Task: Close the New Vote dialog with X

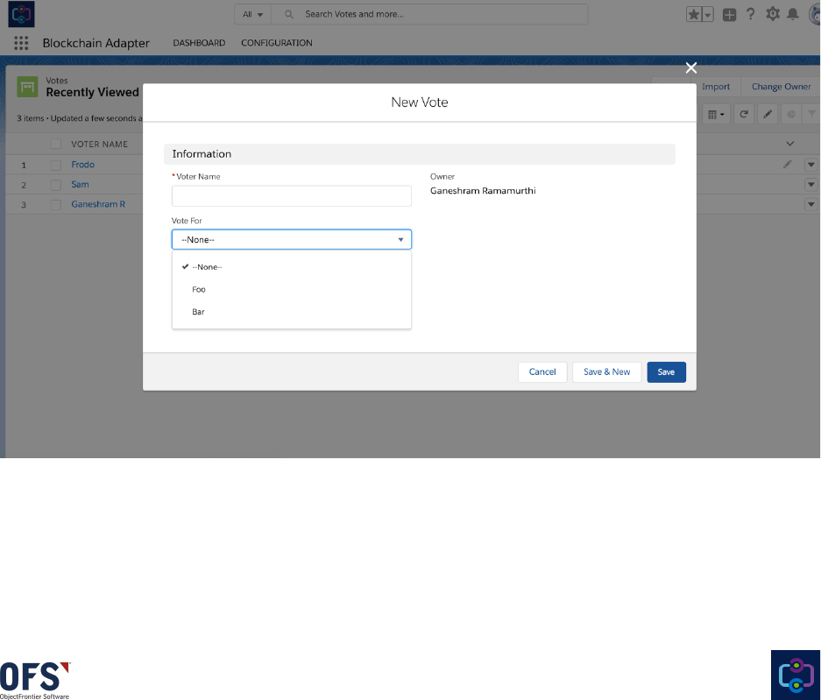Action: (691, 68)
